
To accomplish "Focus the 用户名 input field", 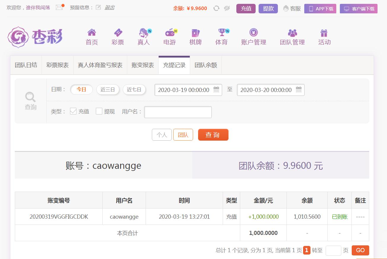I will (x=178, y=112).
